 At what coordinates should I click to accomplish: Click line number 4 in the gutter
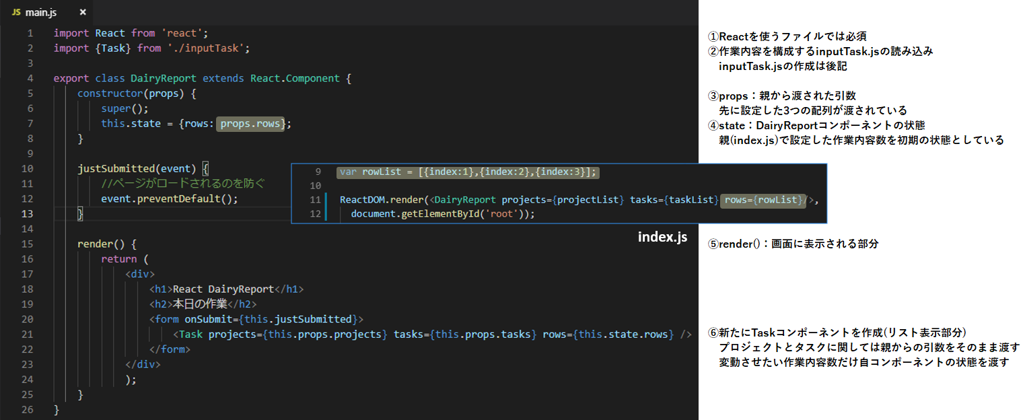tap(30, 78)
